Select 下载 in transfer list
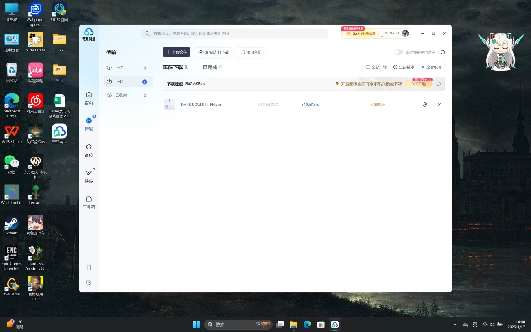This screenshot has height=332, width=531. (128, 82)
